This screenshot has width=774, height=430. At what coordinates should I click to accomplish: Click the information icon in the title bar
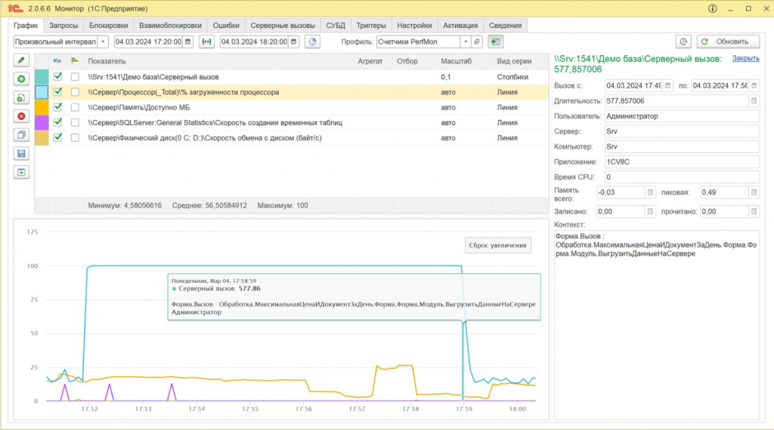(x=712, y=8)
